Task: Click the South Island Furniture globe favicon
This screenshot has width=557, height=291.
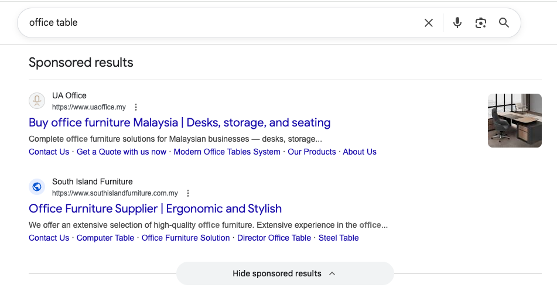Action: pos(37,187)
